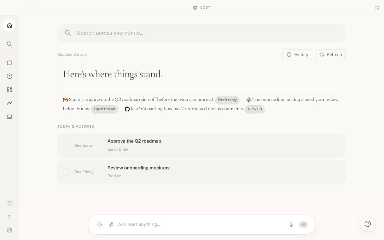Open the grid dashboard icon in sidebar

pos(10,90)
